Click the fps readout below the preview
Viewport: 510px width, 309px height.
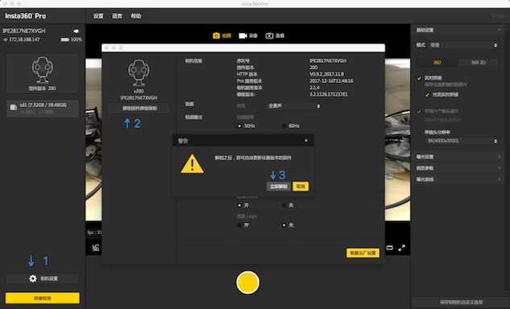click(x=94, y=233)
